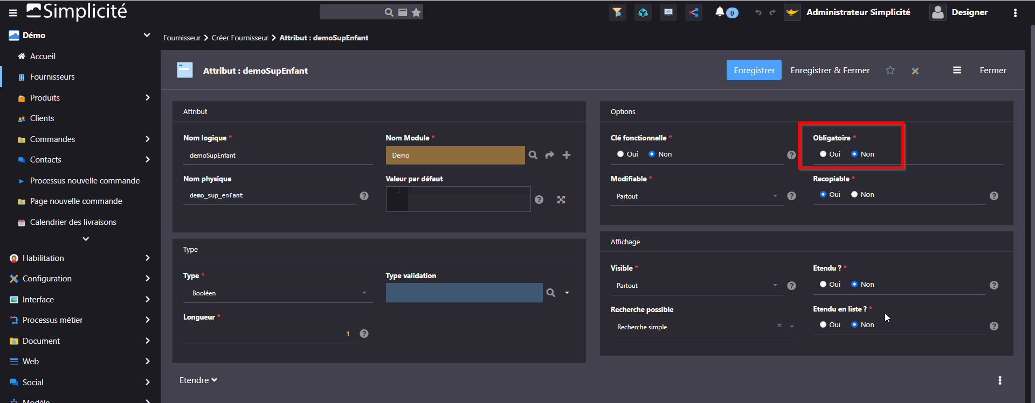Click the bookmarks star icon in search bar
Image resolution: width=1035 pixels, height=403 pixels.
(416, 12)
